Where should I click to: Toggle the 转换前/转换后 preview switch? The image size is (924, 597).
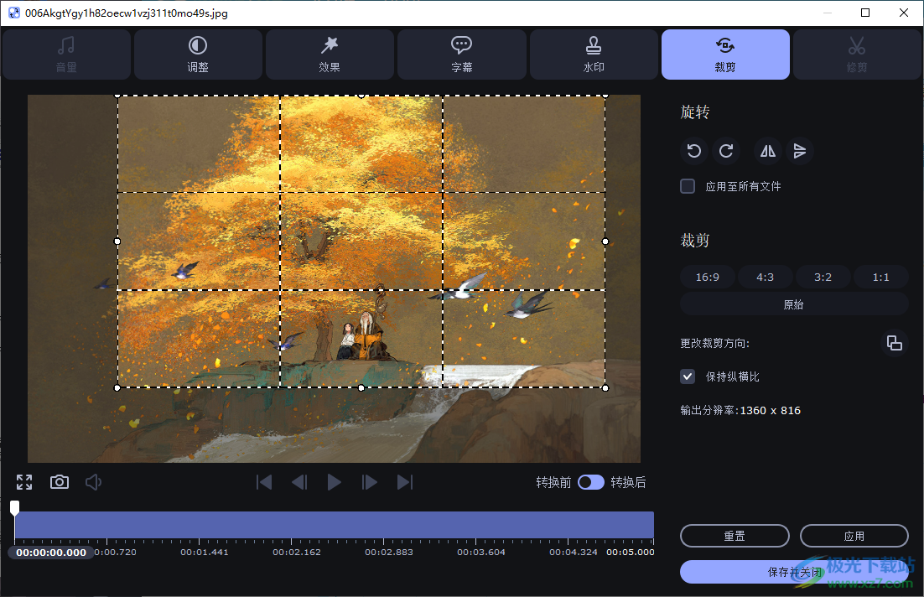[x=591, y=482]
